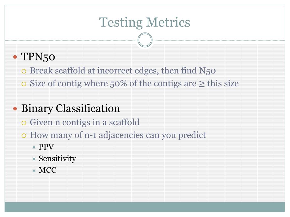Click the orange bullet beside TPN50

15,57
